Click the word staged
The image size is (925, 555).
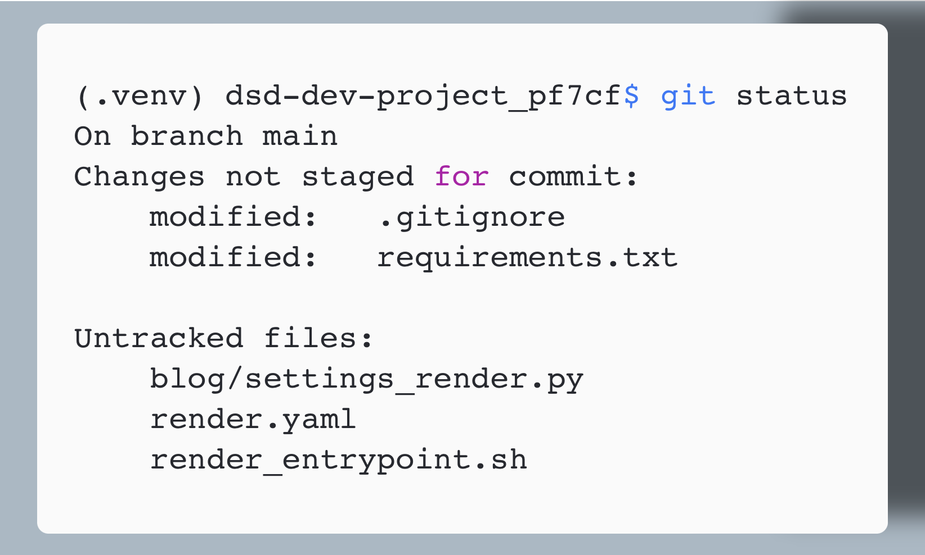(x=358, y=177)
